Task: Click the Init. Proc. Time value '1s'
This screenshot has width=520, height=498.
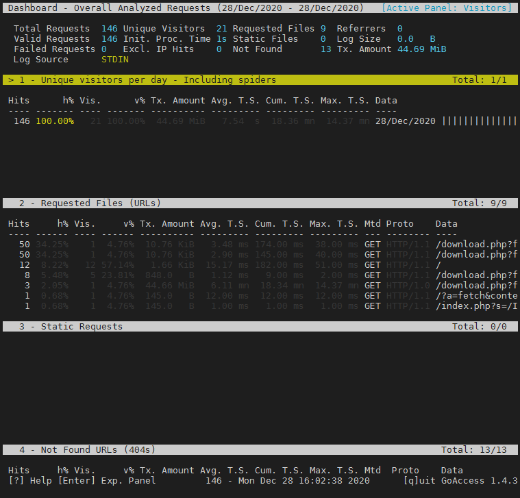Action: pyautogui.click(x=221, y=39)
